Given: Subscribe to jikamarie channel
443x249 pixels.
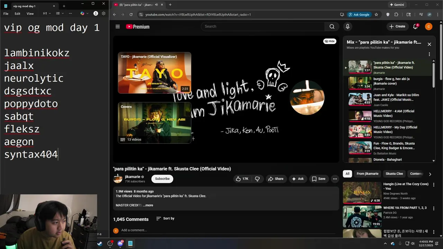Looking at the screenshot, I should [162, 179].
